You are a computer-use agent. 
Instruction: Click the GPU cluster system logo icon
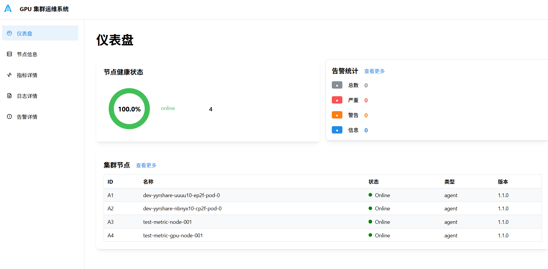(8, 9)
